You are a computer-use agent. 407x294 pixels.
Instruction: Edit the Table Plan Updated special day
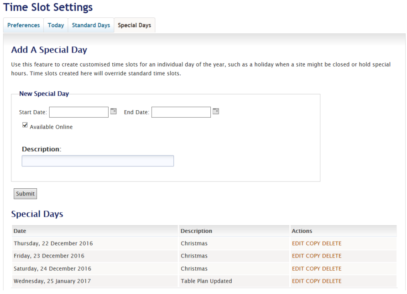[298, 281]
